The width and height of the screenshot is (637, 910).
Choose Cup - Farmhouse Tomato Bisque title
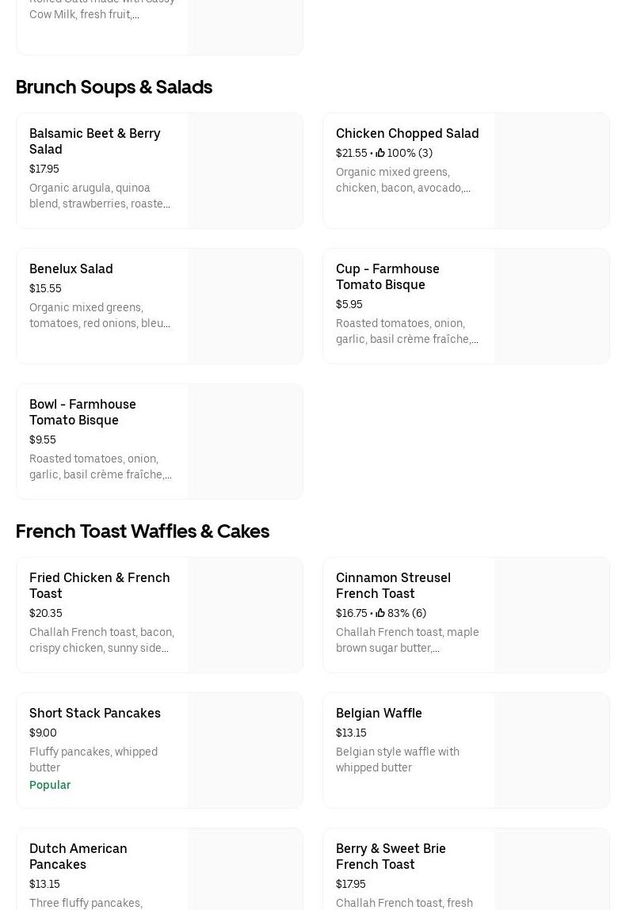(387, 276)
